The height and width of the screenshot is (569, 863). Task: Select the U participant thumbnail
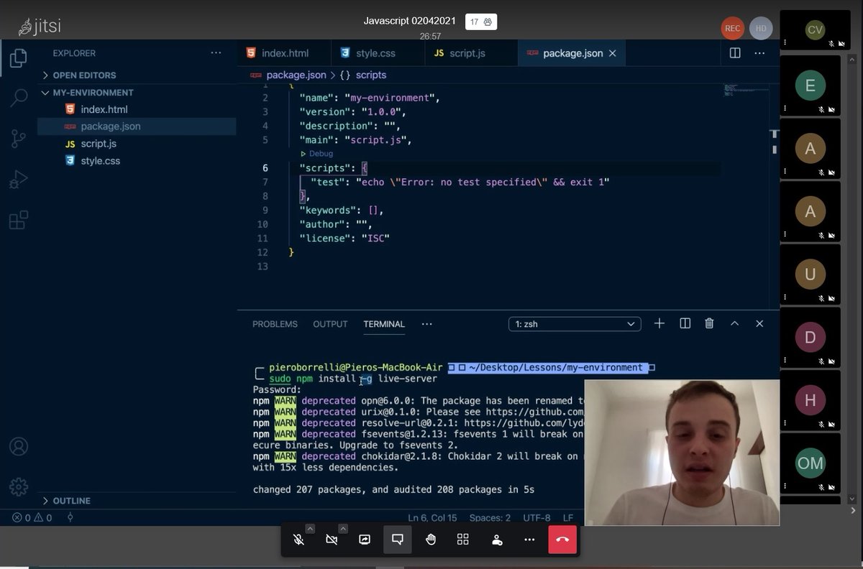click(x=811, y=274)
